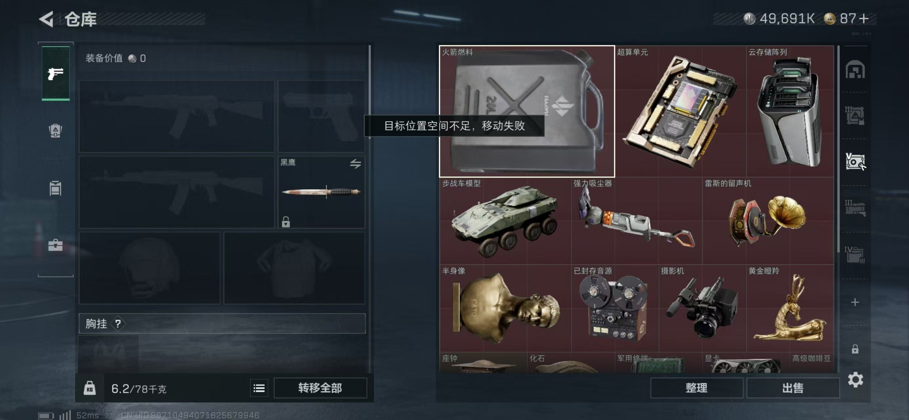Select the 黄金瞪羚 golden gazelle item
Viewport: 909px width, 420px height.
click(x=790, y=308)
